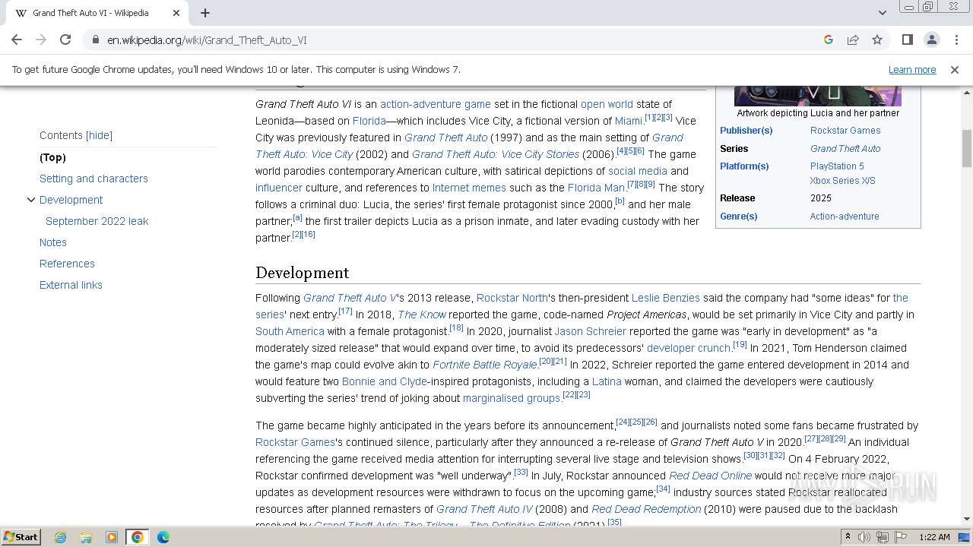Open the South America link
The height and width of the screenshot is (547, 973).
tap(290, 331)
